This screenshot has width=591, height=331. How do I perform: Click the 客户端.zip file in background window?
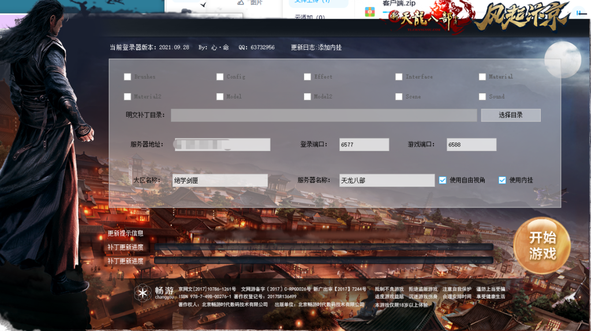point(399,3)
